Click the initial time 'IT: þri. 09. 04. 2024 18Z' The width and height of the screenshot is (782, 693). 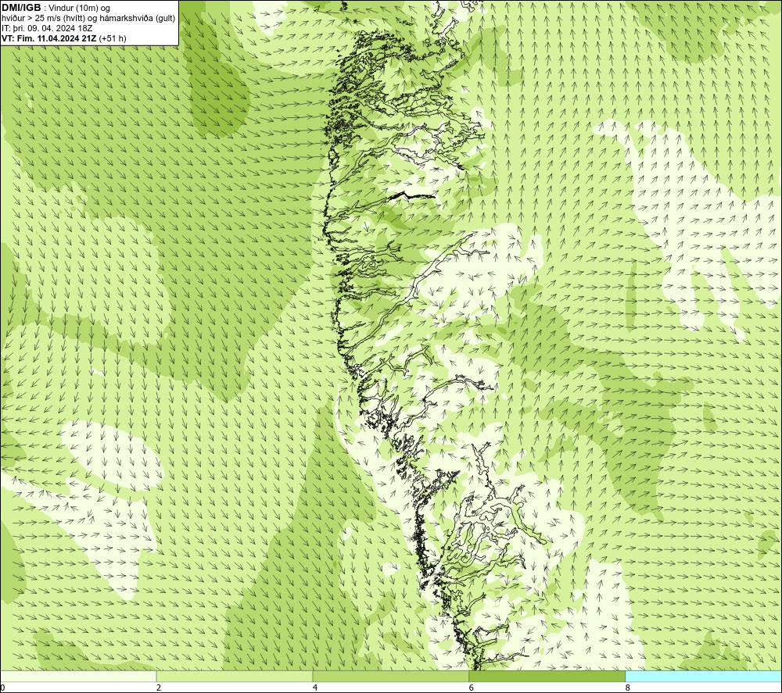tap(47, 28)
